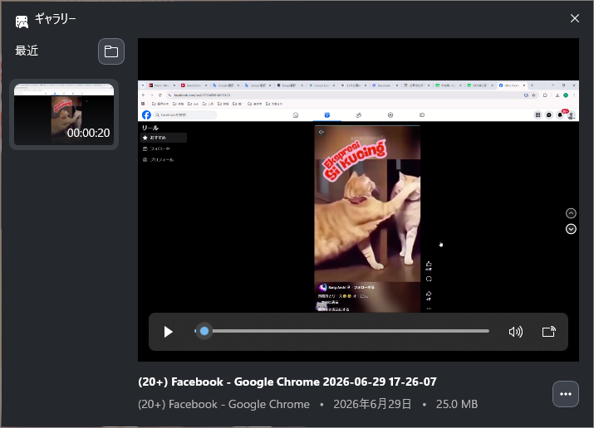Click the cat video preview area

point(367,218)
